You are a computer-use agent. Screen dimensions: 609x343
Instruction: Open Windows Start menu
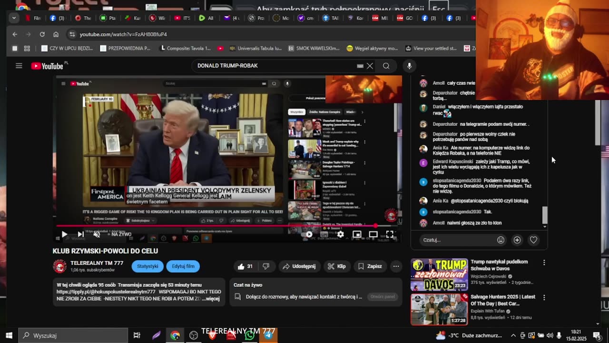(9, 335)
